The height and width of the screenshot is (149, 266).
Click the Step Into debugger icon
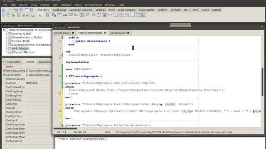pos(28,15)
